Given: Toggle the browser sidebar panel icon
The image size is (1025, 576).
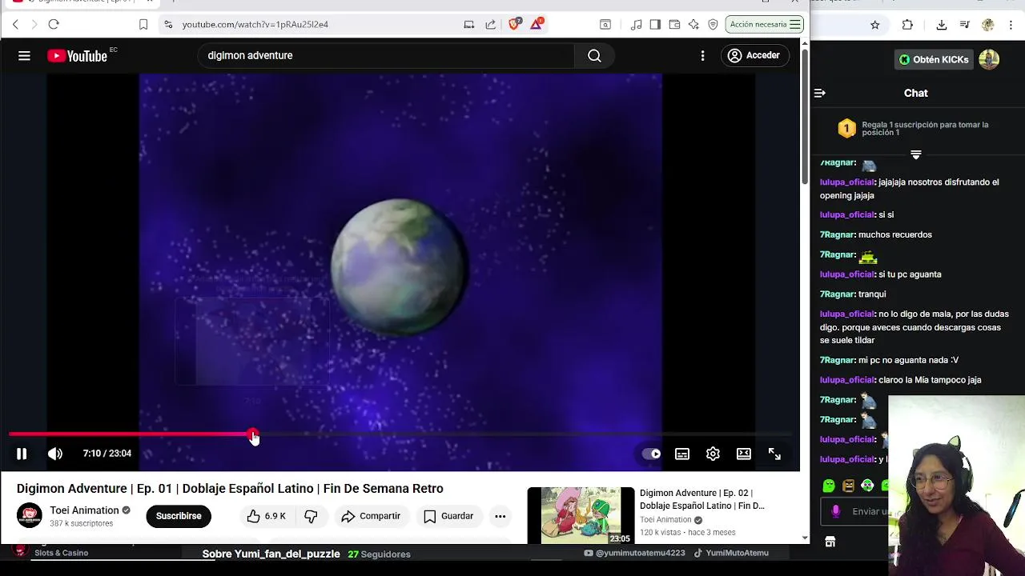Looking at the screenshot, I should click(x=655, y=24).
